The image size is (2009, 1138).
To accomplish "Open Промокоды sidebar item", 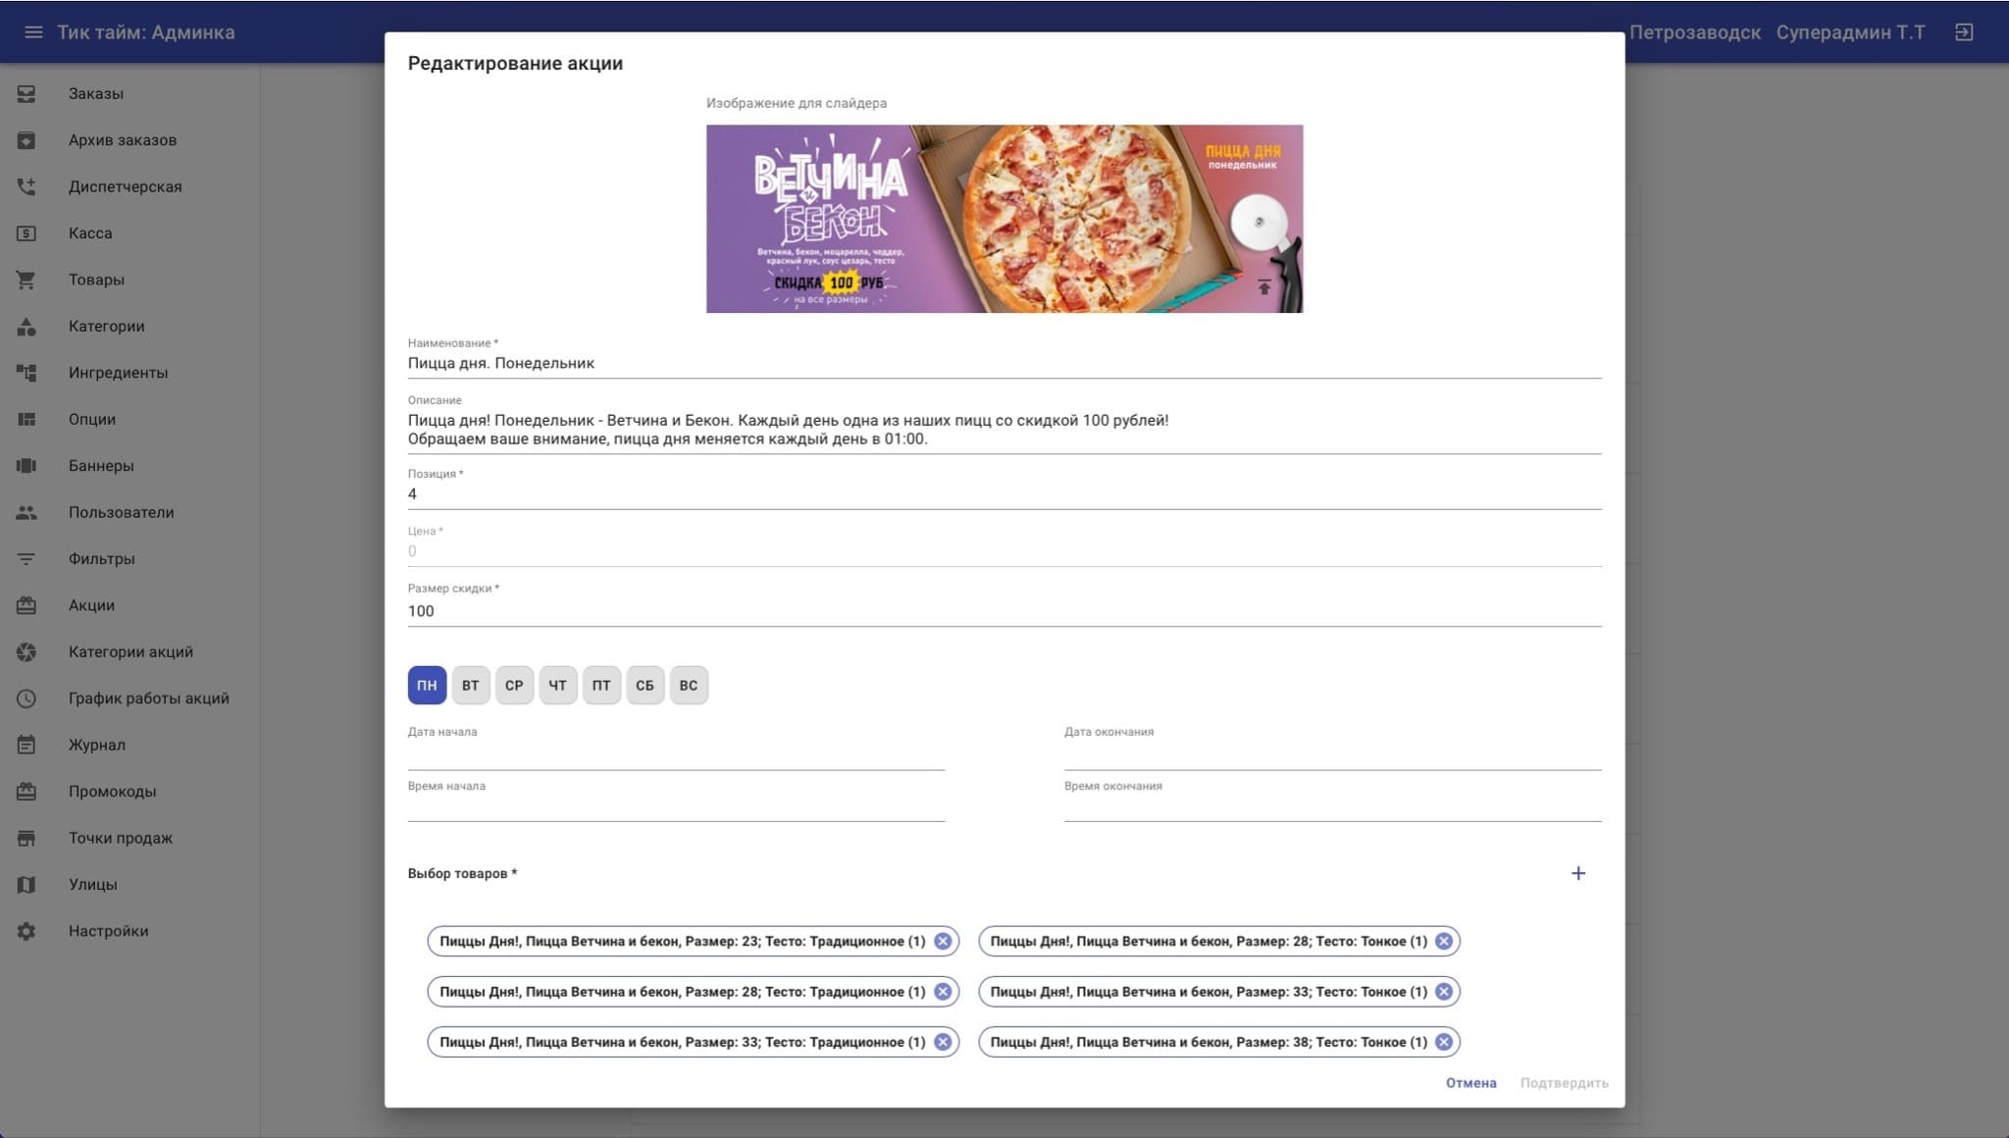I will (x=112, y=792).
